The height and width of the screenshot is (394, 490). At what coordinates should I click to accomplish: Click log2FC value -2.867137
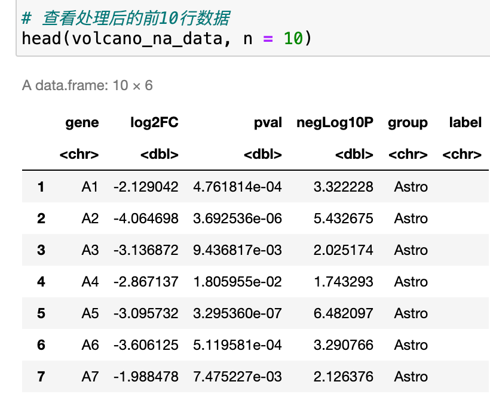(x=146, y=282)
